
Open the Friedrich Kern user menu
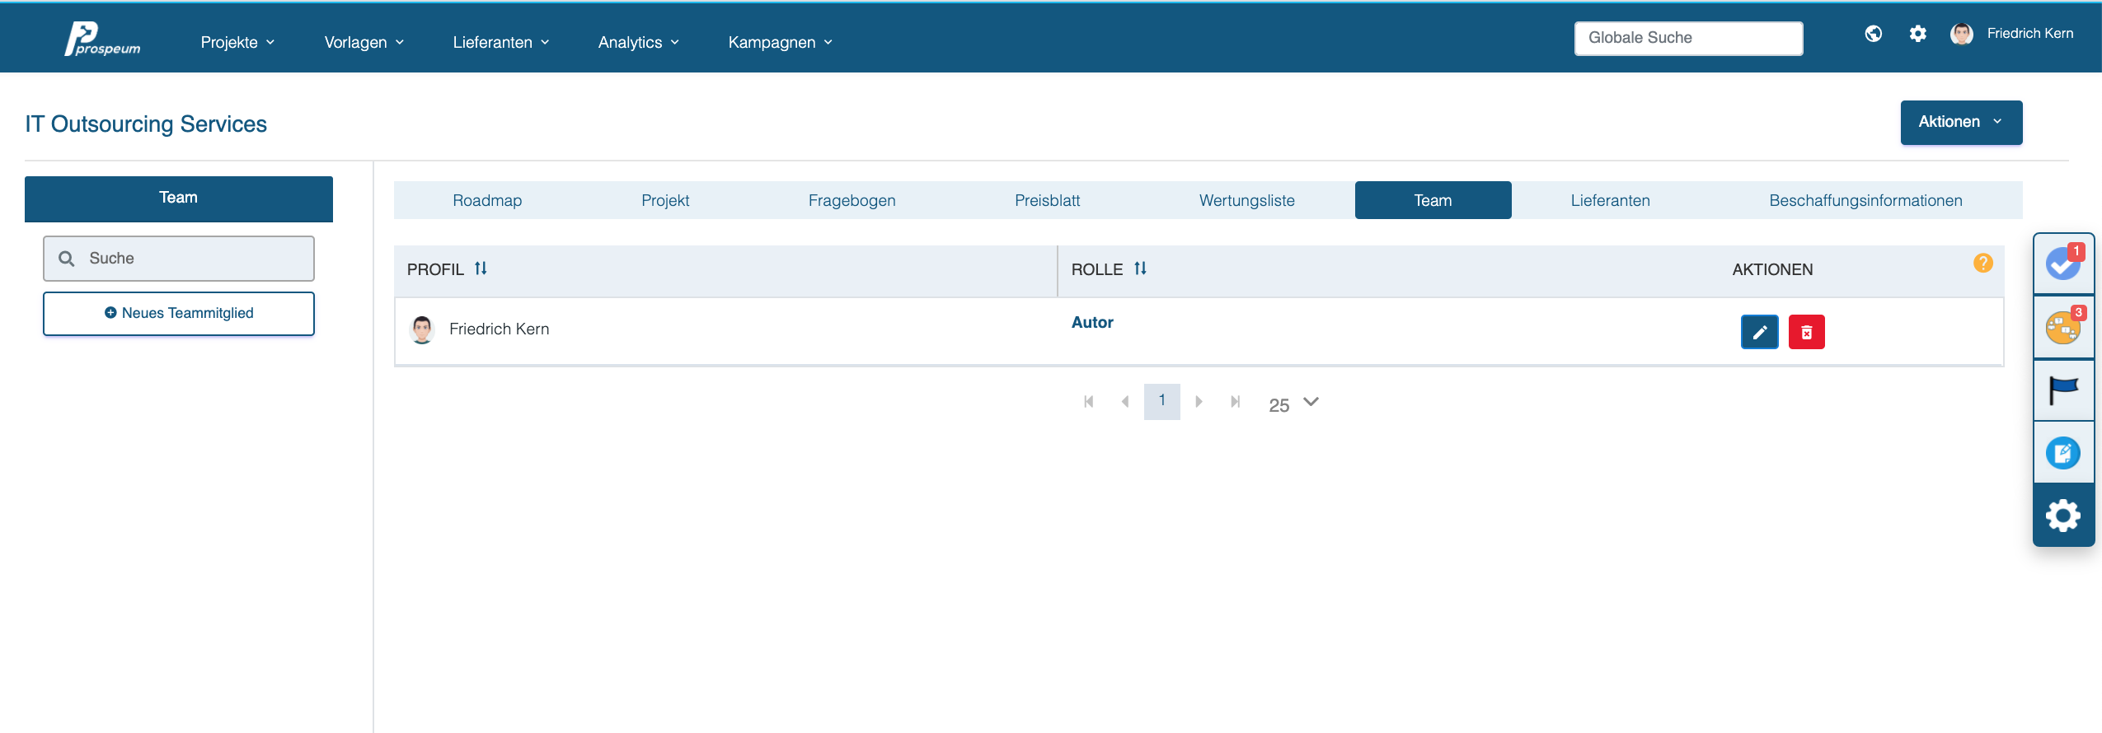pos(2029,34)
